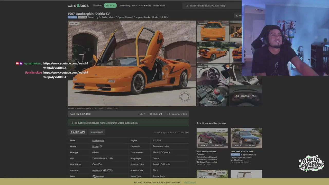Open the Lamborghini make link
The height and width of the screenshot is (185, 329).
pyautogui.click(x=98, y=141)
